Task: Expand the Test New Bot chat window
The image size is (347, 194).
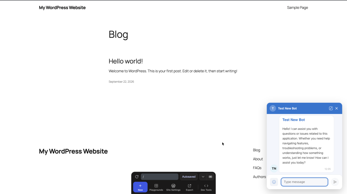Action: point(331,108)
